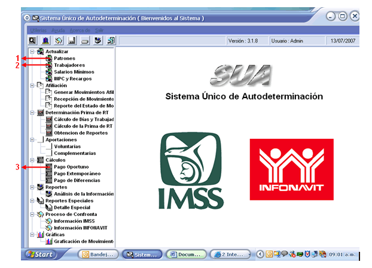Click the speech bubble tray icon

pos(285,254)
